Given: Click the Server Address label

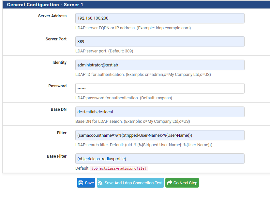Looking at the screenshot, I should pyautogui.click(x=52, y=16).
